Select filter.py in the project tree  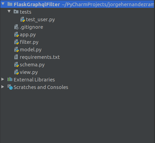pos(29,42)
